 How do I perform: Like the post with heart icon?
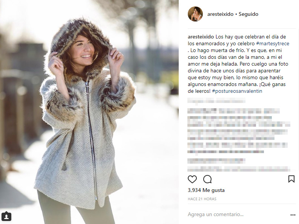192,179
